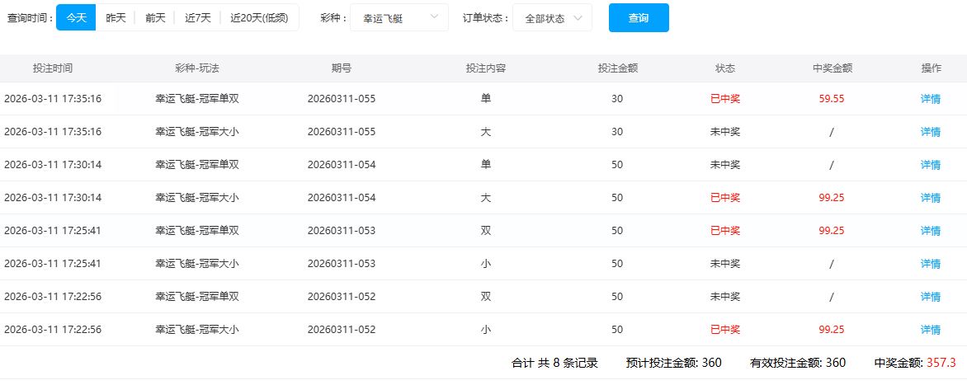The width and height of the screenshot is (967, 385).
Task: Switch to 近7天 time range
Action: [x=197, y=17]
